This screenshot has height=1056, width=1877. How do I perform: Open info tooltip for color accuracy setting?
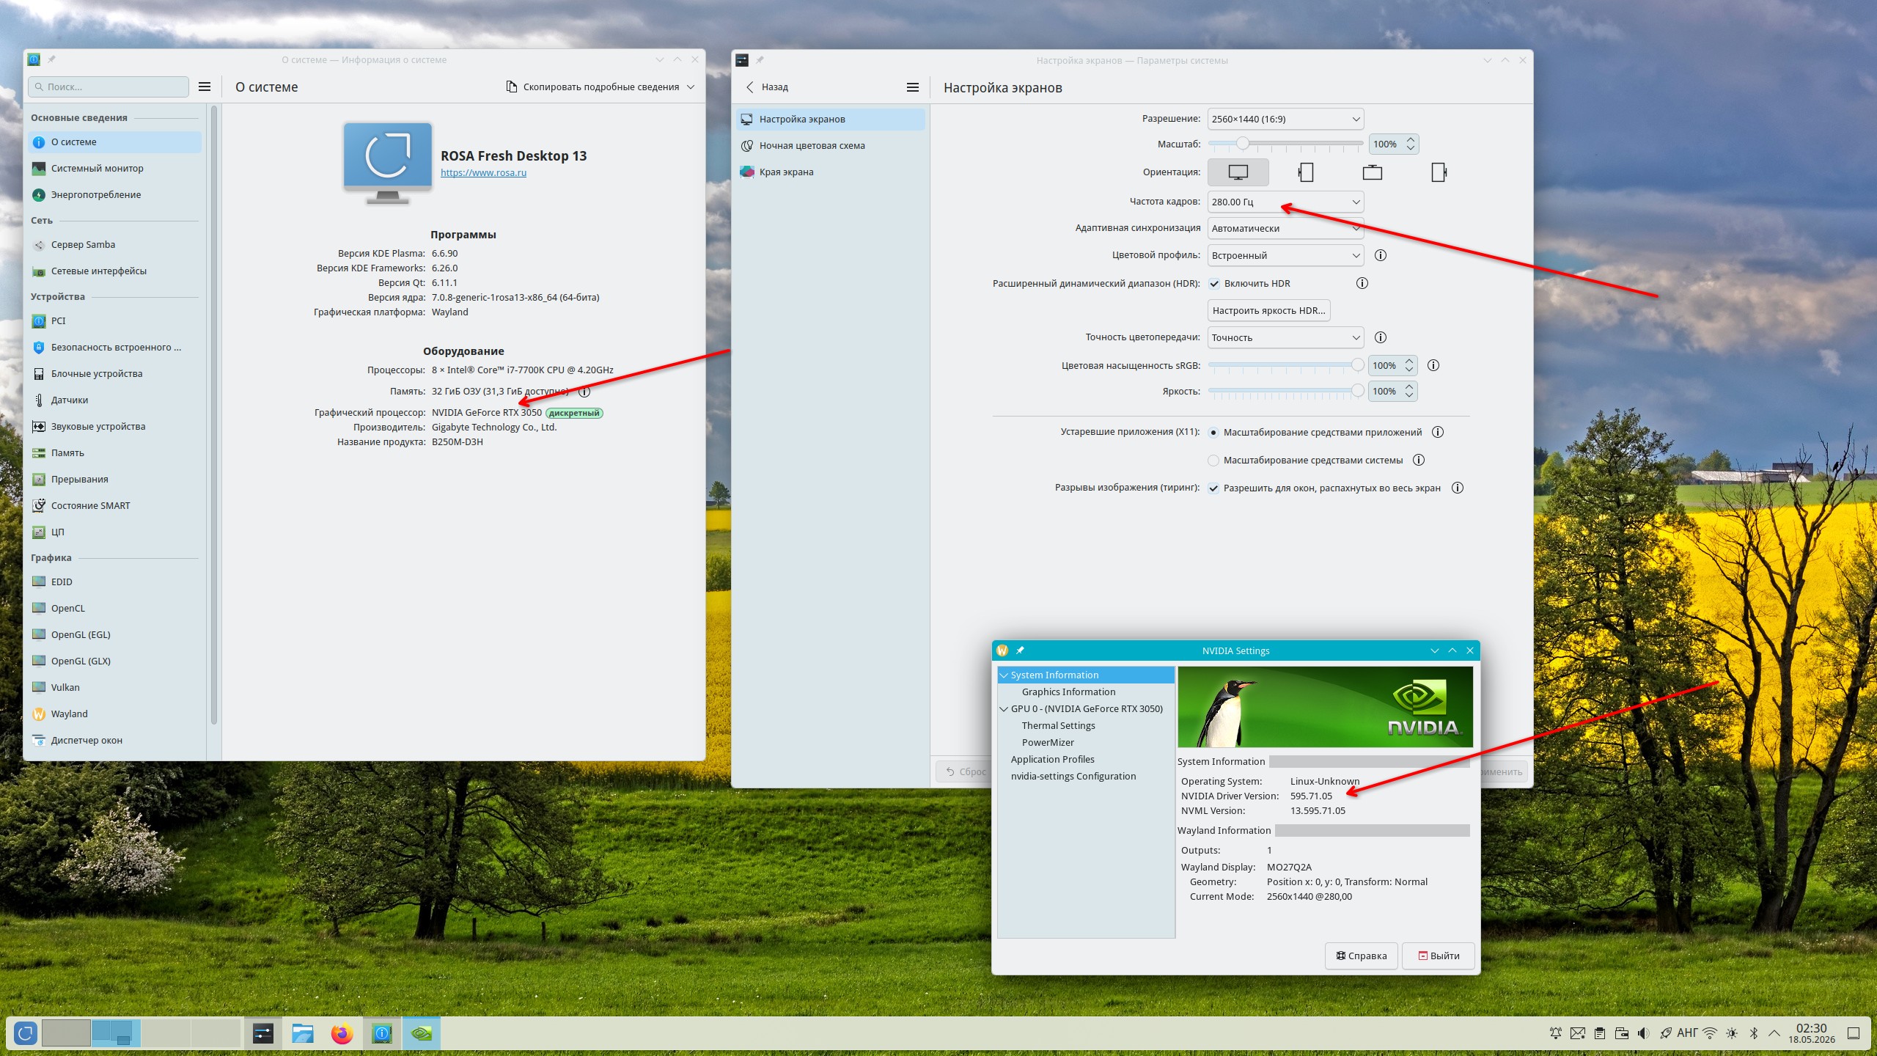[1380, 337]
